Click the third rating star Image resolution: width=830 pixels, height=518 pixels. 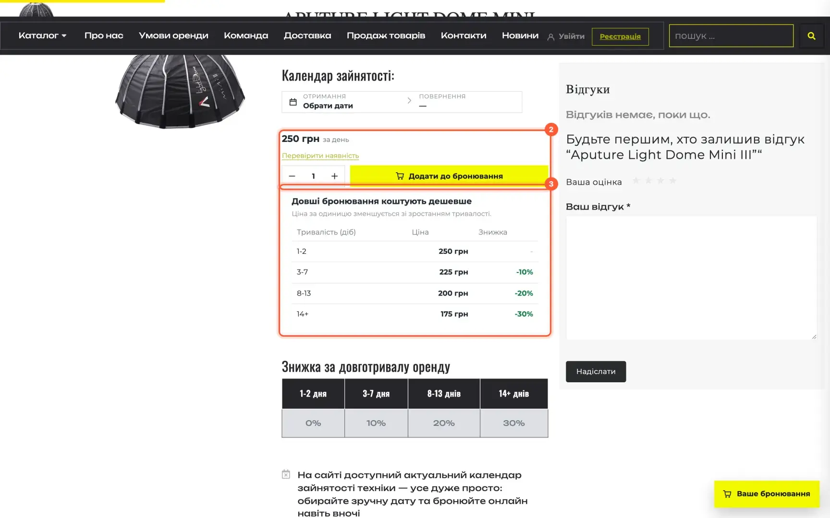[x=660, y=181]
